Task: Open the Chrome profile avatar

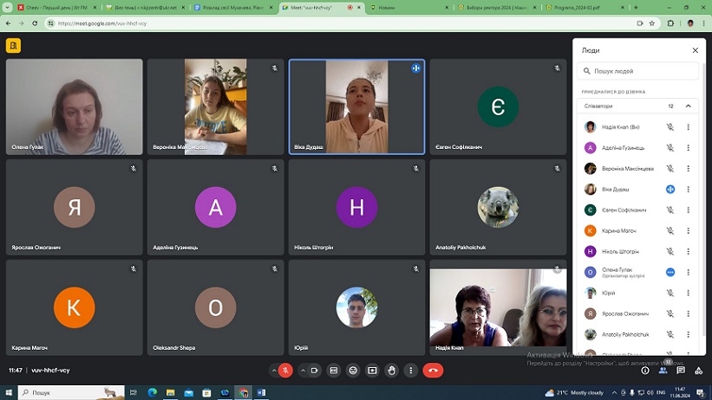Action: click(x=690, y=23)
